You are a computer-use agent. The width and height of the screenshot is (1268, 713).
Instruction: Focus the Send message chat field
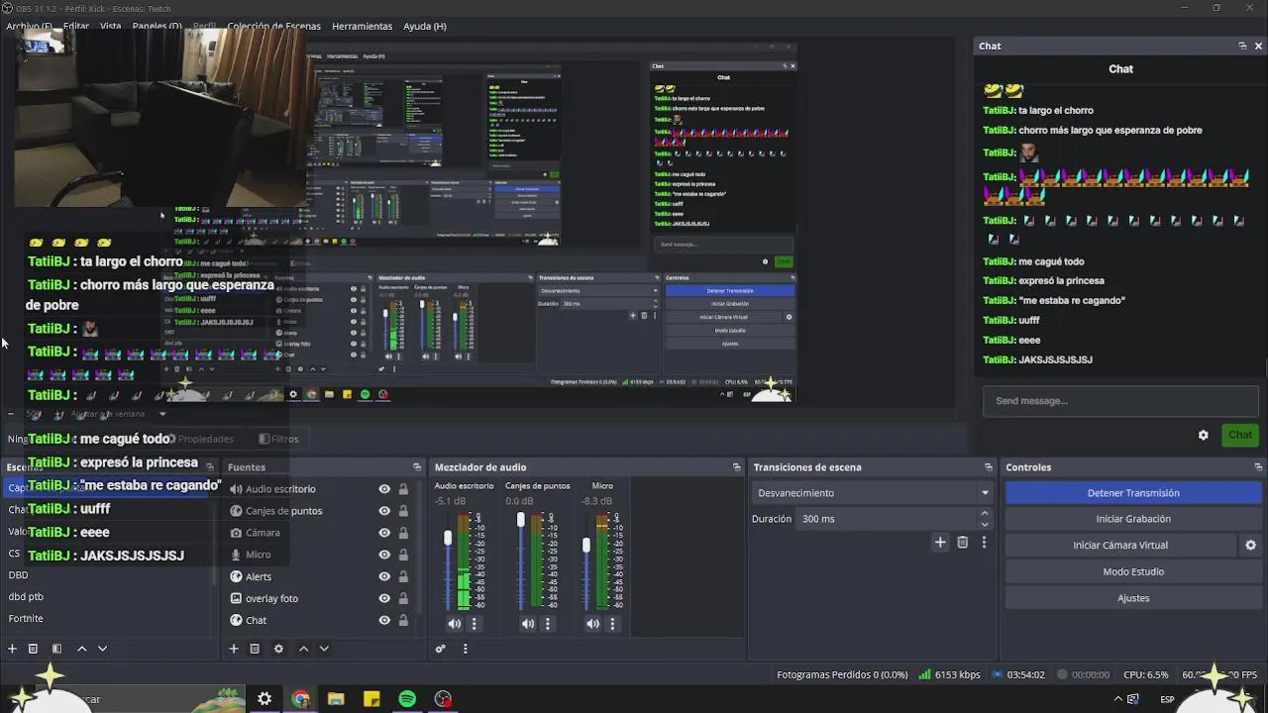click(x=1120, y=401)
